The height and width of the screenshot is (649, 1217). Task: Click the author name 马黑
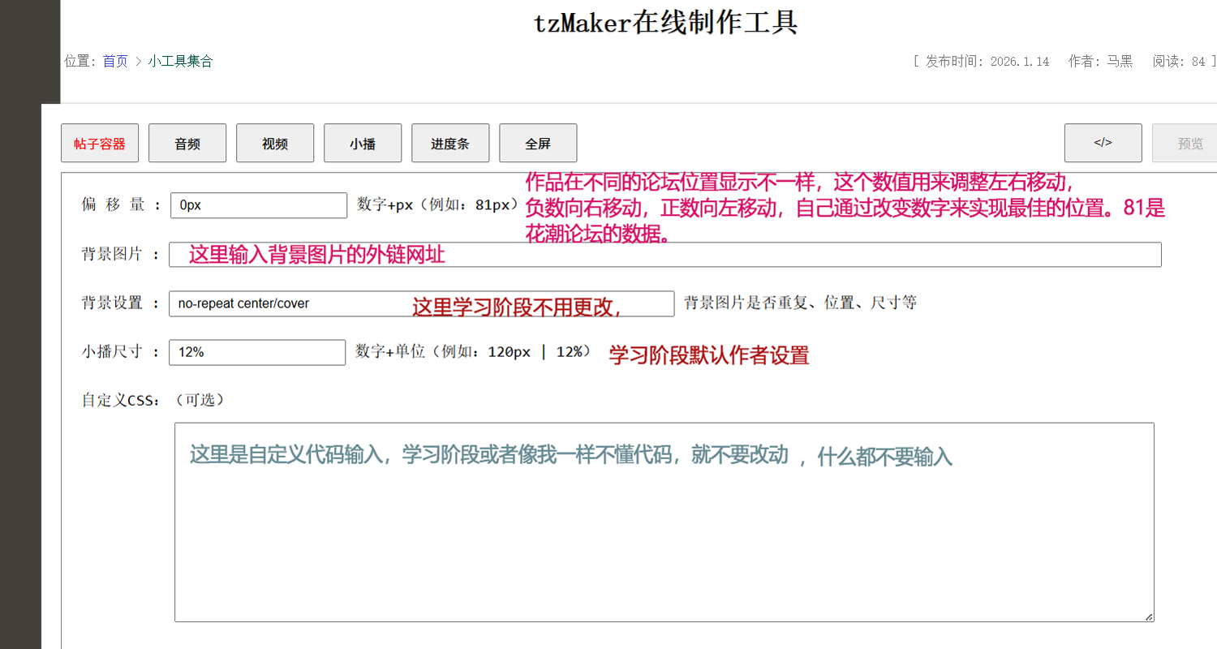point(1120,62)
